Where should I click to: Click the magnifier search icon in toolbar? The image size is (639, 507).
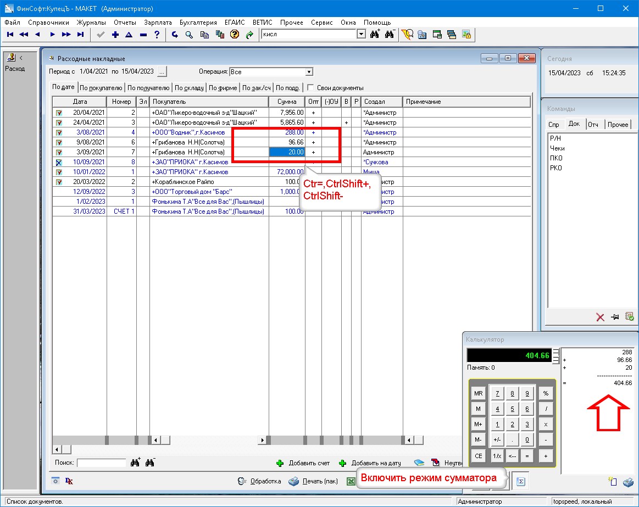point(188,35)
